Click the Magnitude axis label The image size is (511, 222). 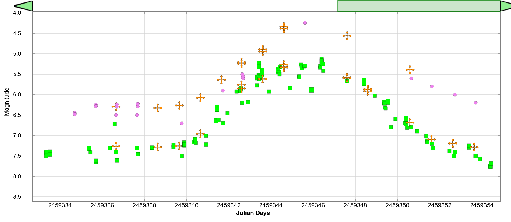pos(7,102)
